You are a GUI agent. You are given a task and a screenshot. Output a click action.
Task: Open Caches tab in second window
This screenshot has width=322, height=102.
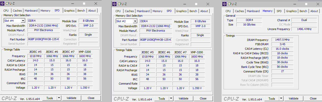[x=129, y=11]
